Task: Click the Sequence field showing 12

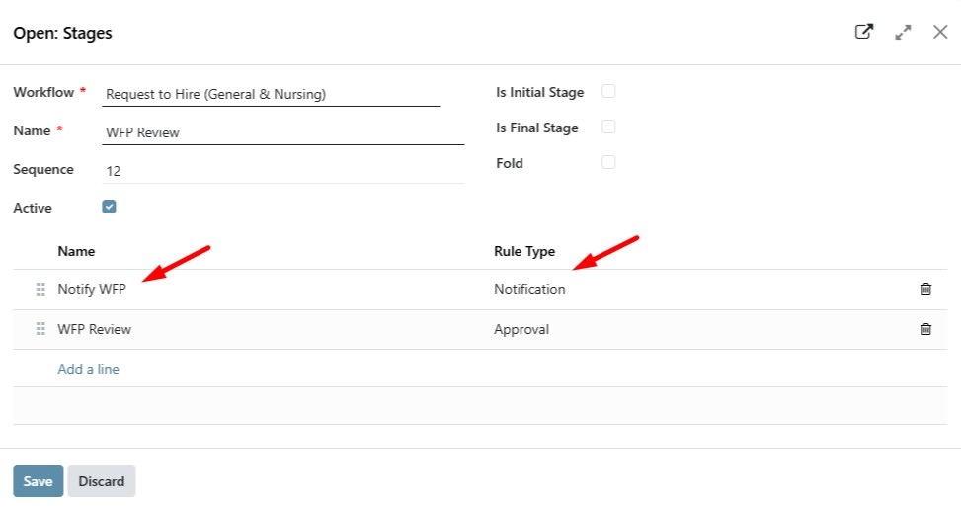Action: point(282,171)
